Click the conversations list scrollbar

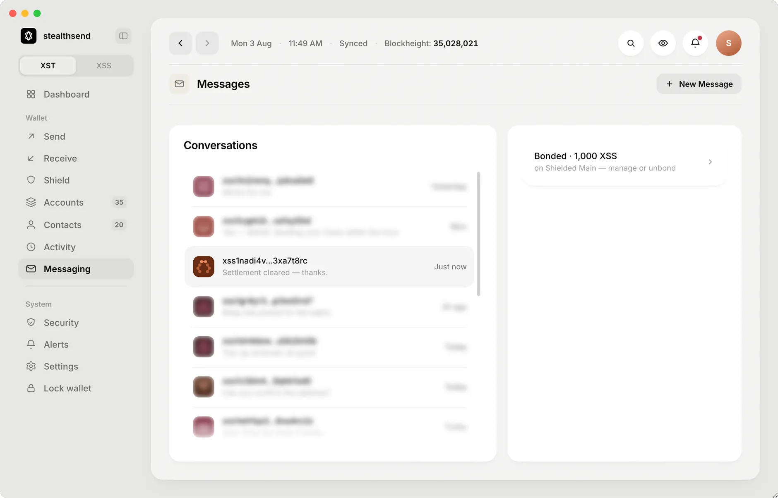[479, 234]
